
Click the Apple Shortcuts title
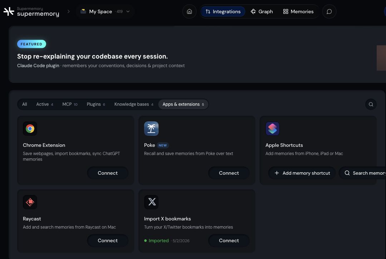pos(284,145)
